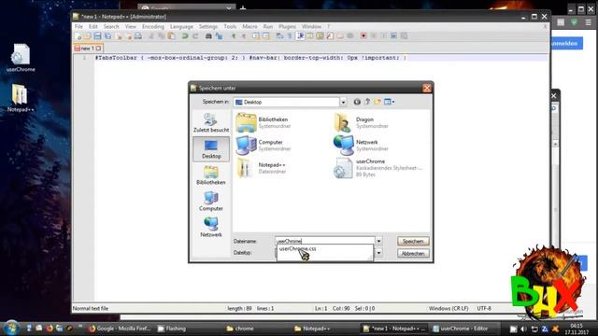Toggle the Indent guide icon
Image resolution: width=598 pixels, height=336 pixels.
300,36
